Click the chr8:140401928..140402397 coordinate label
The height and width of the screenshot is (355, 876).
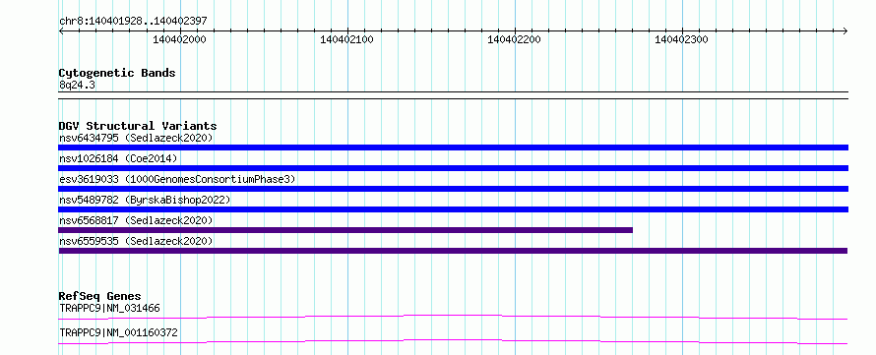[133, 21]
